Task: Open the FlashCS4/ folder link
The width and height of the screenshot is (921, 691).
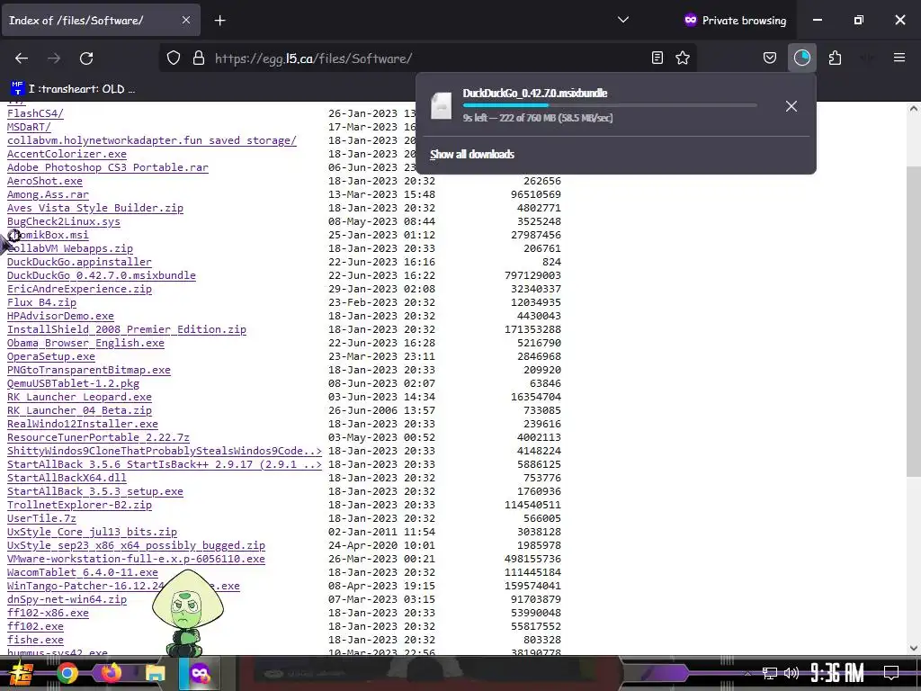Action: tap(35, 113)
